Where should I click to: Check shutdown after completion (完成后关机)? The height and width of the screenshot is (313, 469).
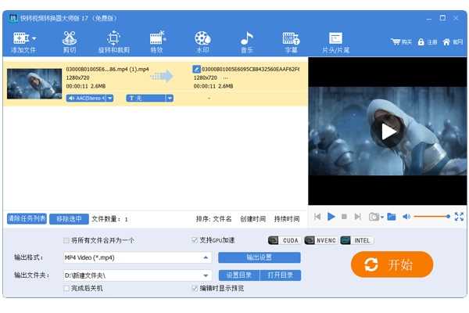(66, 288)
